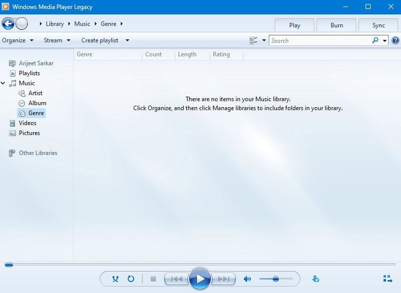Open the Organize dropdown menu

pyautogui.click(x=17, y=40)
